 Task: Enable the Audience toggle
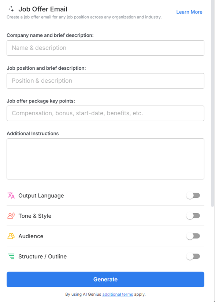pos(193,236)
